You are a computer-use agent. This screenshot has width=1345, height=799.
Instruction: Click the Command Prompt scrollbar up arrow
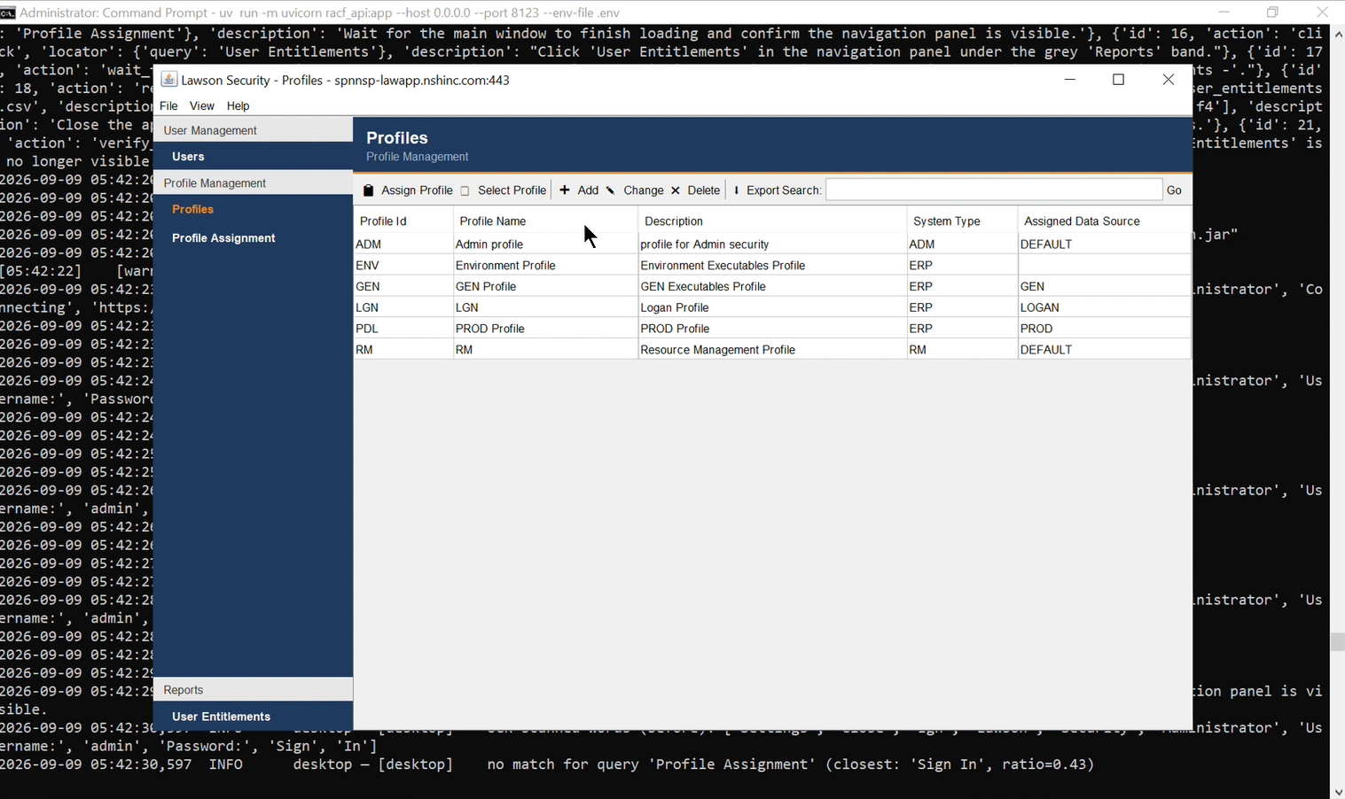click(x=1338, y=34)
